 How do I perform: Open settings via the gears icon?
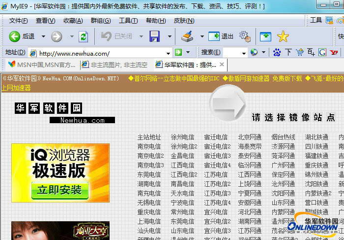click(245, 36)
